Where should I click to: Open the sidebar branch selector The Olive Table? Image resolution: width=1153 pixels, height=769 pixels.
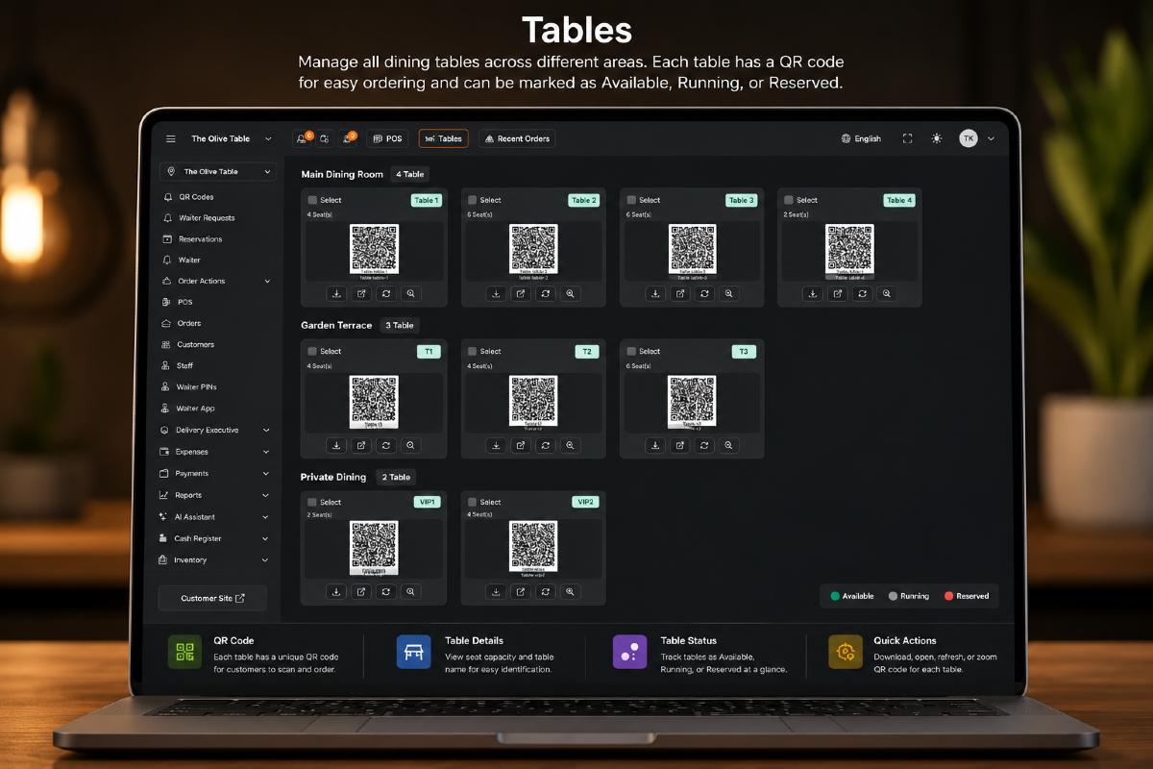coord(218,171)
